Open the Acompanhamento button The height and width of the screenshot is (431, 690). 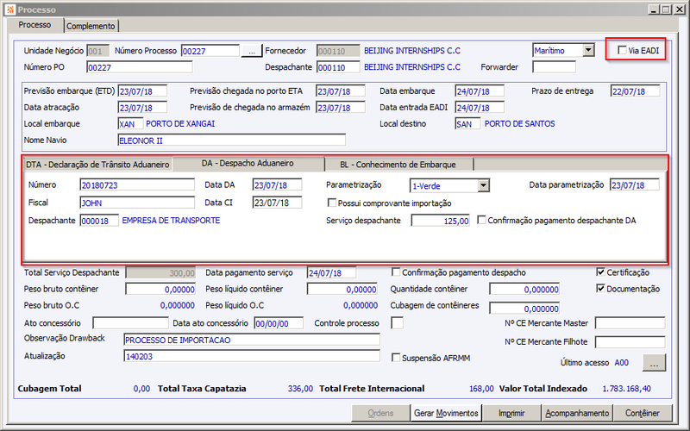pos(577,413)
